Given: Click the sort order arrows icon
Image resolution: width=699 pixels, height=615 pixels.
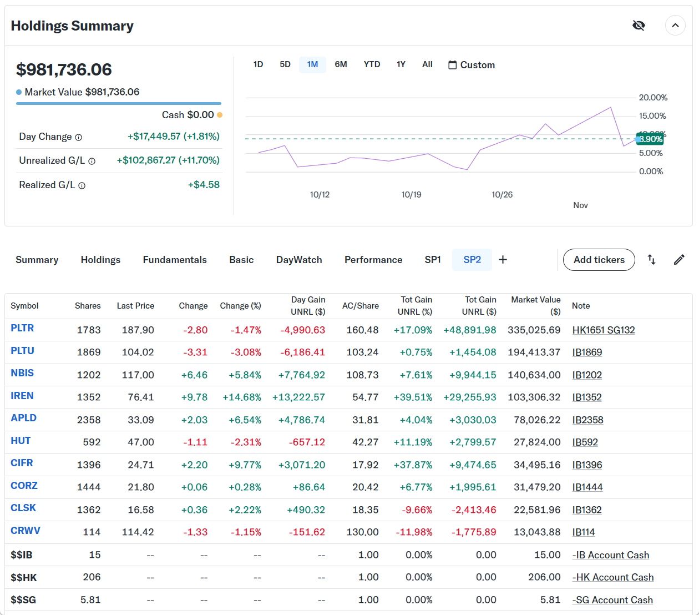Looking at the screenshot, I should tap(652, 260).
